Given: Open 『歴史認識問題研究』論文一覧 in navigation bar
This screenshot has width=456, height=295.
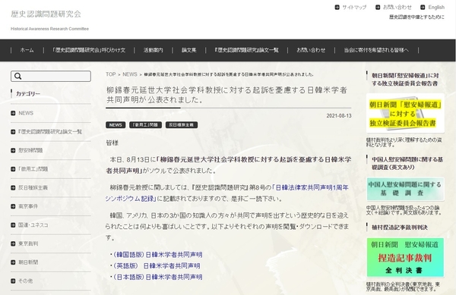Looking at the screenshot, I should click(x=246, y=50).
